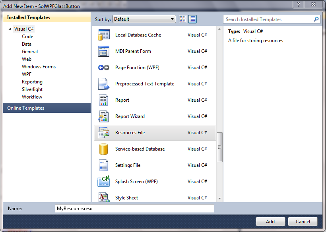
Task: Click the Style Sheet icon
Action: point(104,197)
